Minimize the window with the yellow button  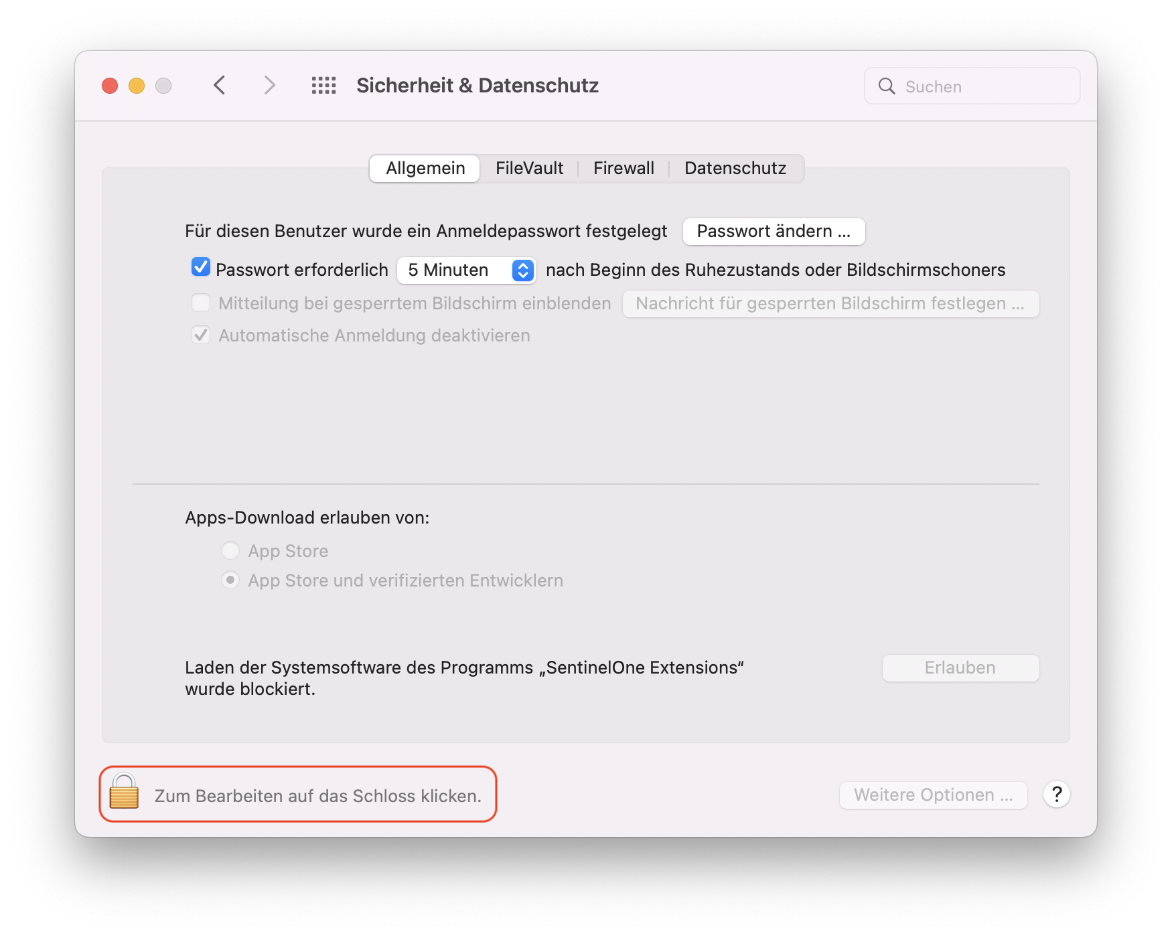point(137,86)
